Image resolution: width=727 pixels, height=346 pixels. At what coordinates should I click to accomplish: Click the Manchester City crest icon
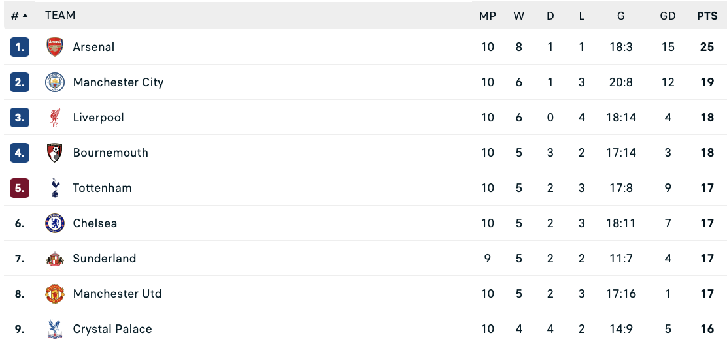pos(55,82)
